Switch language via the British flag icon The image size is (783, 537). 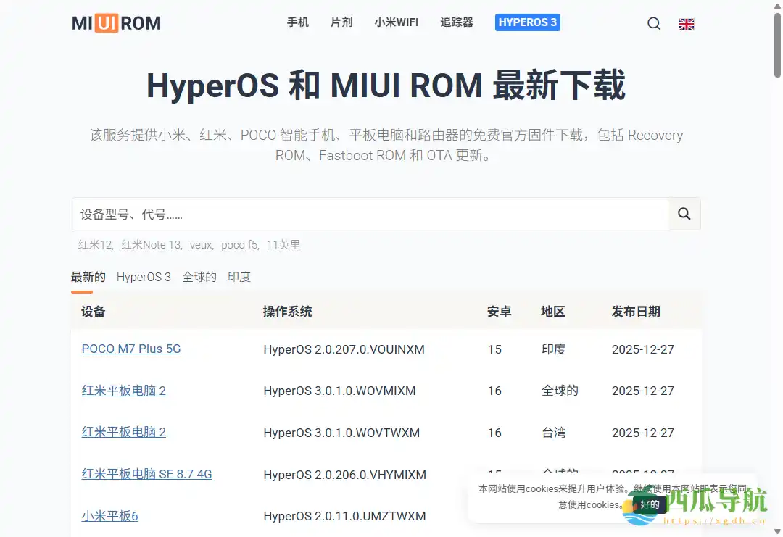point(686,23)
